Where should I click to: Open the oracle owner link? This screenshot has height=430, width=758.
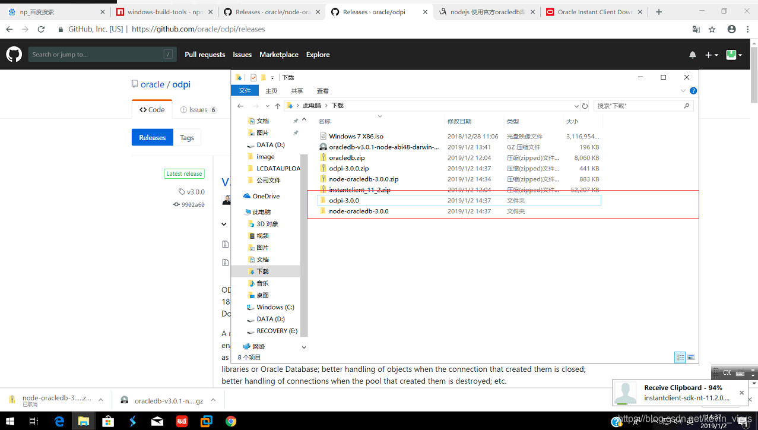point(153,84)
